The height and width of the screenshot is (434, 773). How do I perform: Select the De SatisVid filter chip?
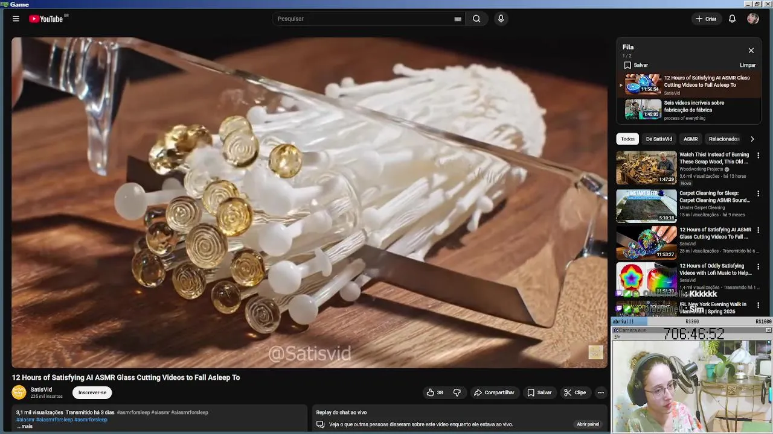(x=659, y=139)
